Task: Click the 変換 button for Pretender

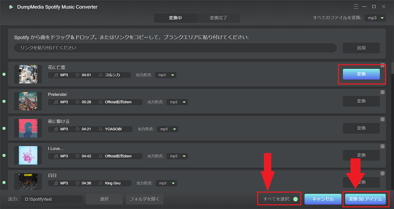Action: (361, 101)
